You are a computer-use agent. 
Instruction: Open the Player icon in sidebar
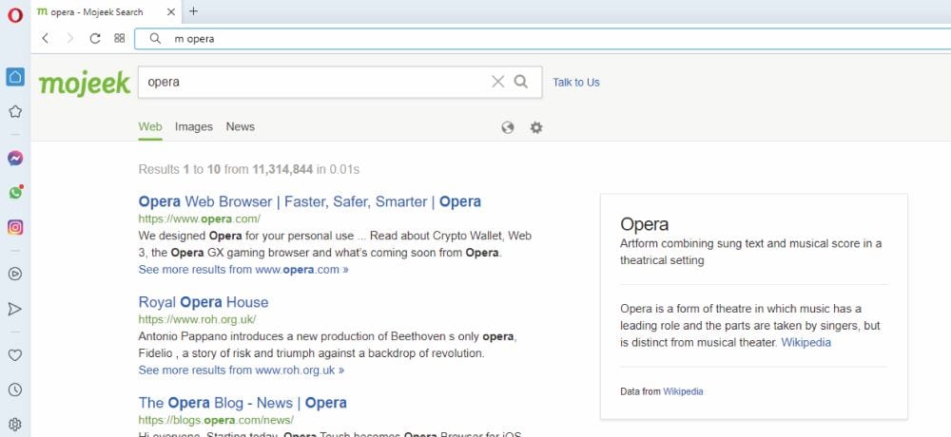click(15, 274)
